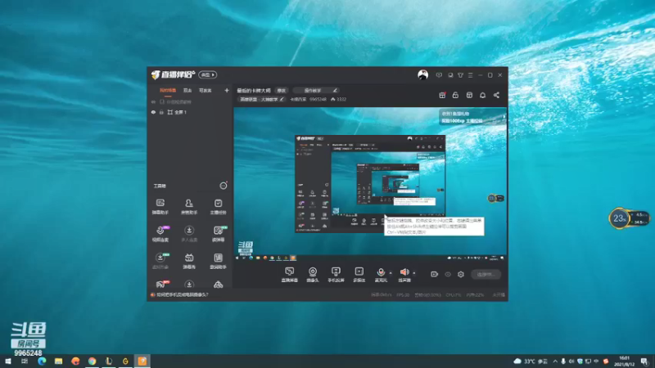Toggle the preview eye icon in bottom bar
Viewport: 655px width, 368px height.
(x=448, y=274)
